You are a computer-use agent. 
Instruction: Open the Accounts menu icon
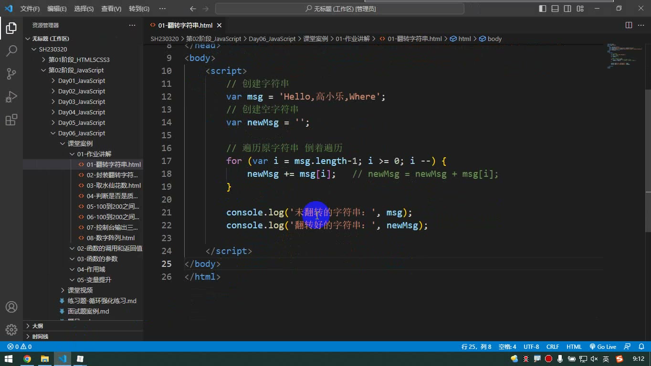coord(11,307)
